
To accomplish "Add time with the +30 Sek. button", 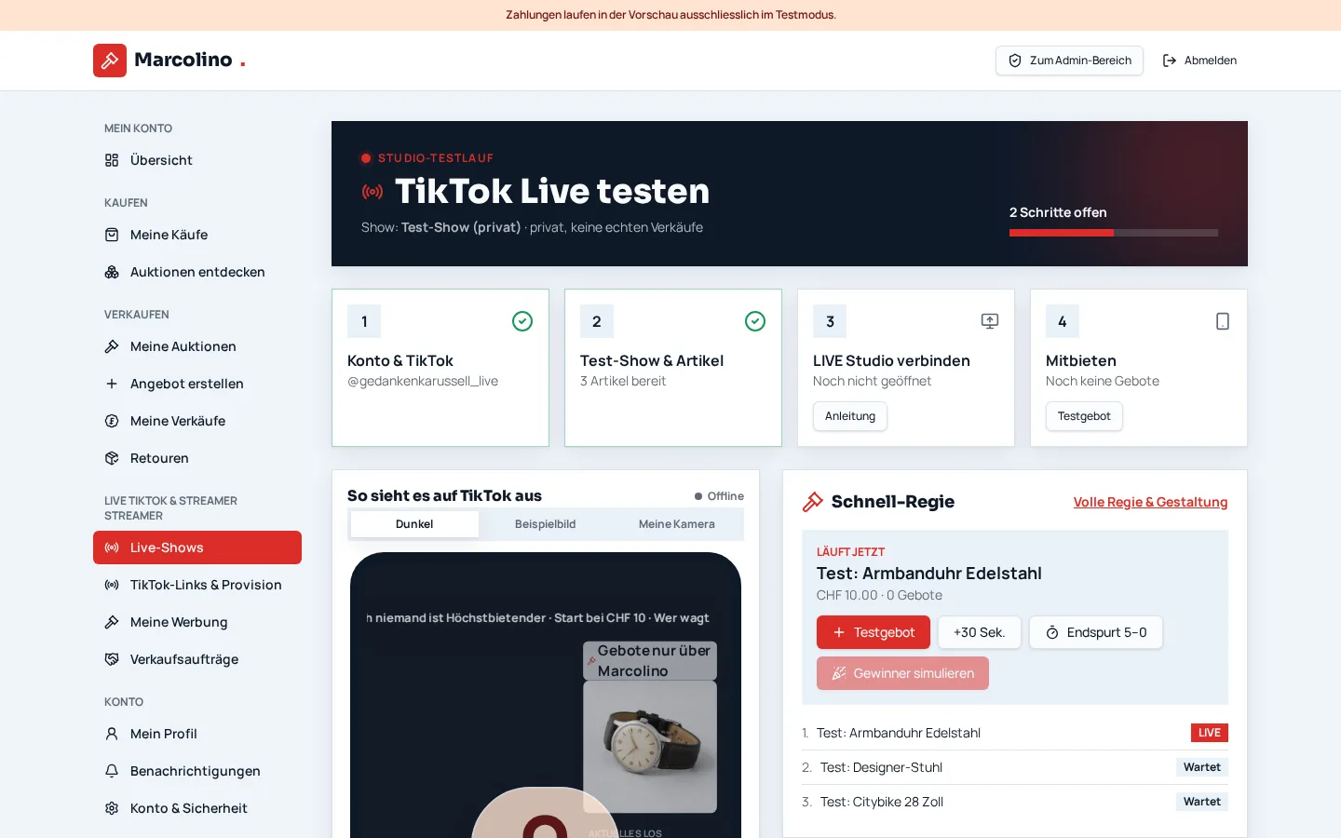I will pos(980,632).
